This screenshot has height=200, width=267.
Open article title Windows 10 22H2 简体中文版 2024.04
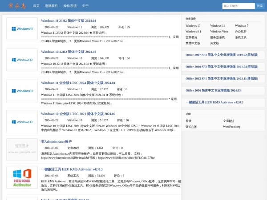[x=69, y=52]
